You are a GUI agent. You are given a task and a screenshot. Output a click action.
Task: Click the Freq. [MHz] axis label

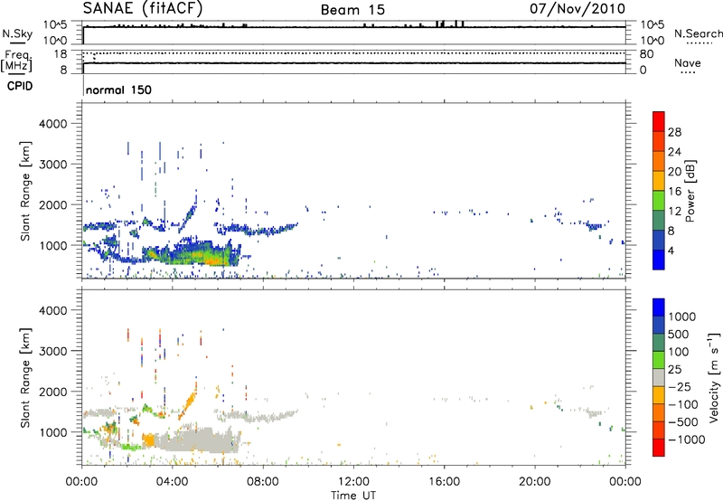16,61
